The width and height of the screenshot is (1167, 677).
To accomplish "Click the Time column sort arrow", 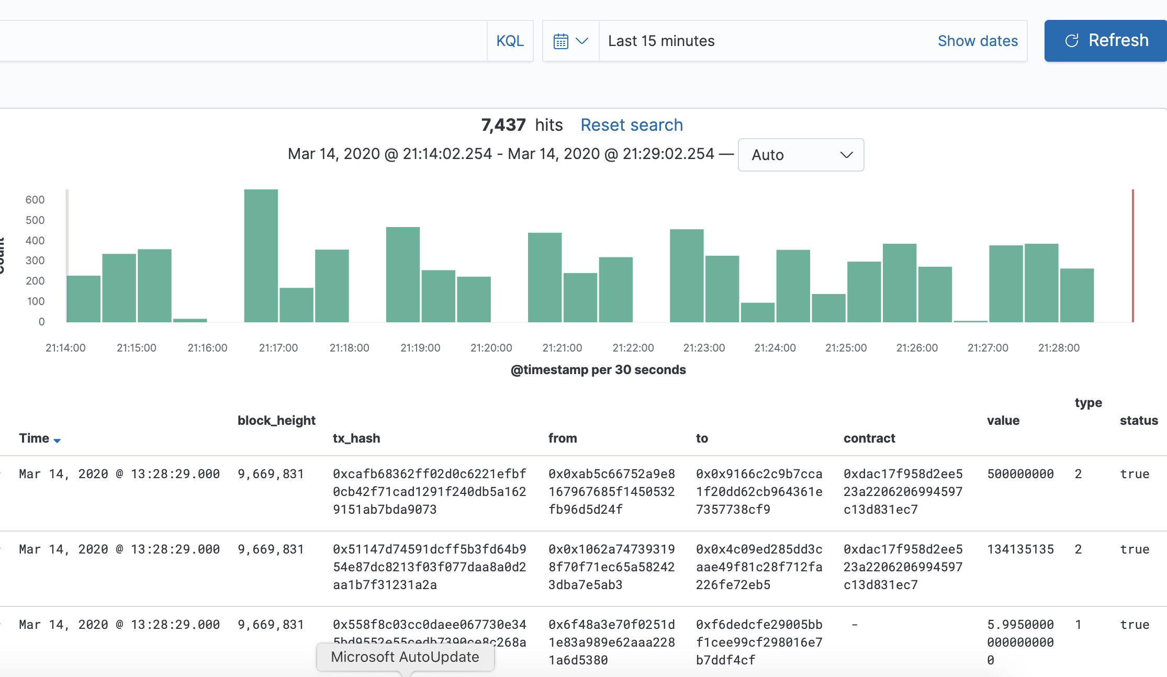I will [58, 441].
